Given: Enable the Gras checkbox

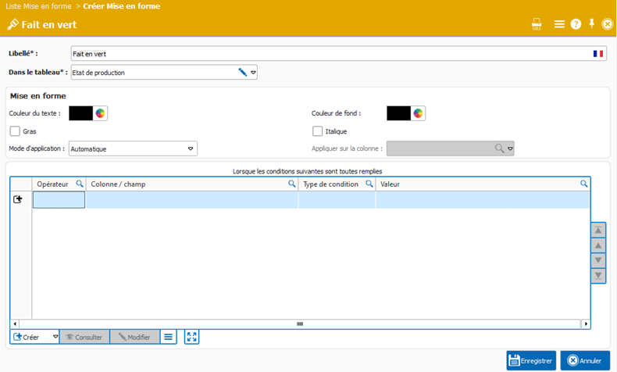Looking at the screenshot, I should click(x=15, y=131).
